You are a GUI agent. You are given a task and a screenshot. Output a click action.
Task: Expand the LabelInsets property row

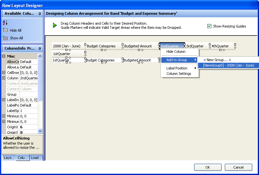pos(4,100)
